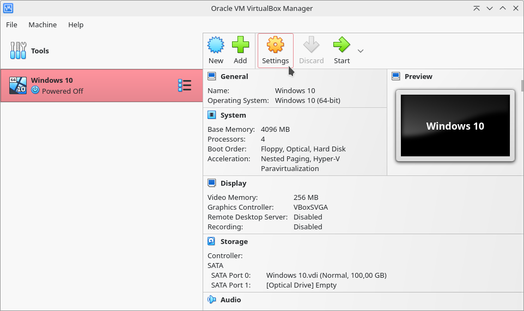Click the green Add machine icon
524x311 pixels.
tap(240, 45)
